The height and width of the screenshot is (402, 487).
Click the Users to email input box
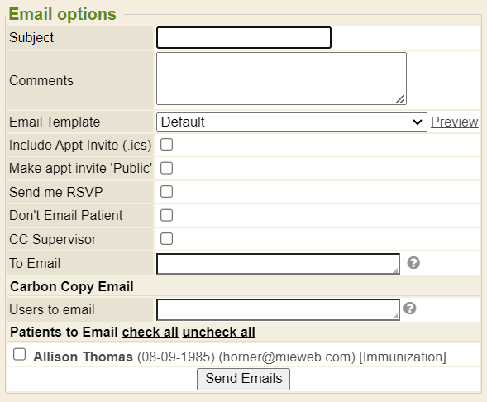278,309
